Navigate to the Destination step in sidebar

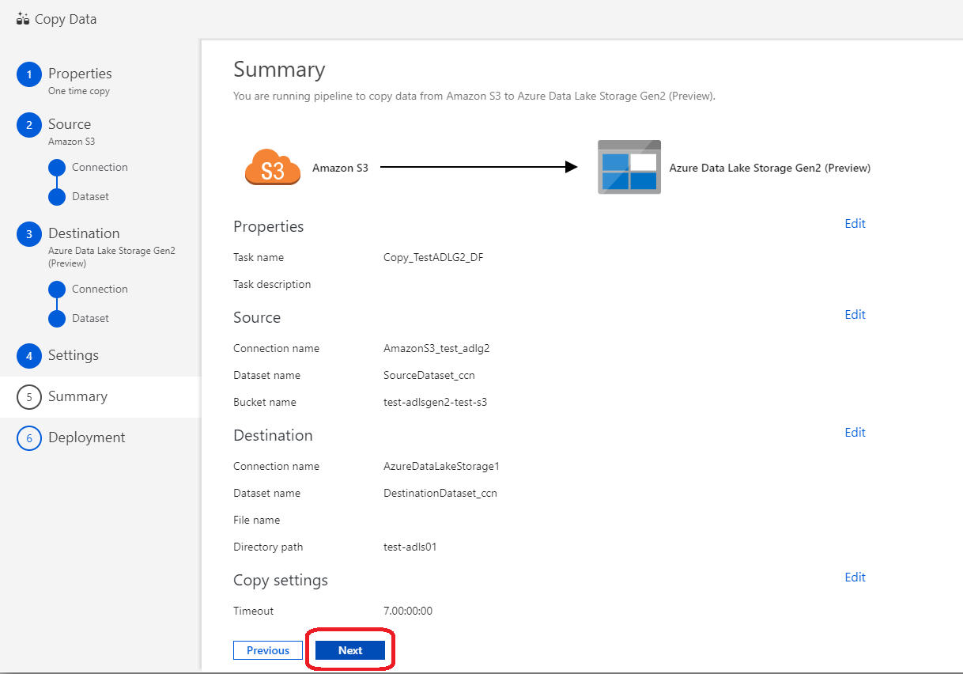[x=82, y=233]
